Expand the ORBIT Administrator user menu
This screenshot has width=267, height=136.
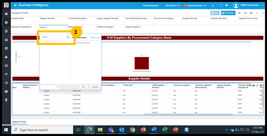click(263, 5)
